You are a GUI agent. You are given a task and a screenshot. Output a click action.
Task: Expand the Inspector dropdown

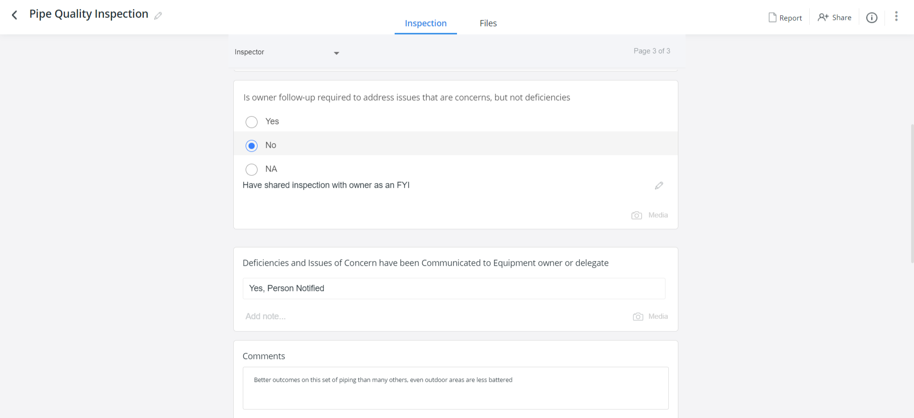[336, 53]
